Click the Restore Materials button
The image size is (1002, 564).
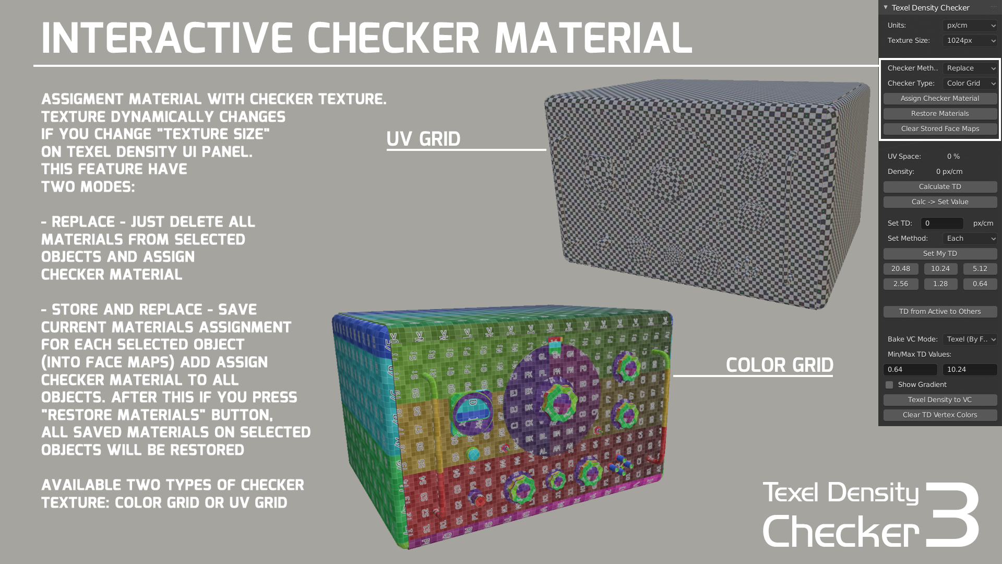point(939,113)
